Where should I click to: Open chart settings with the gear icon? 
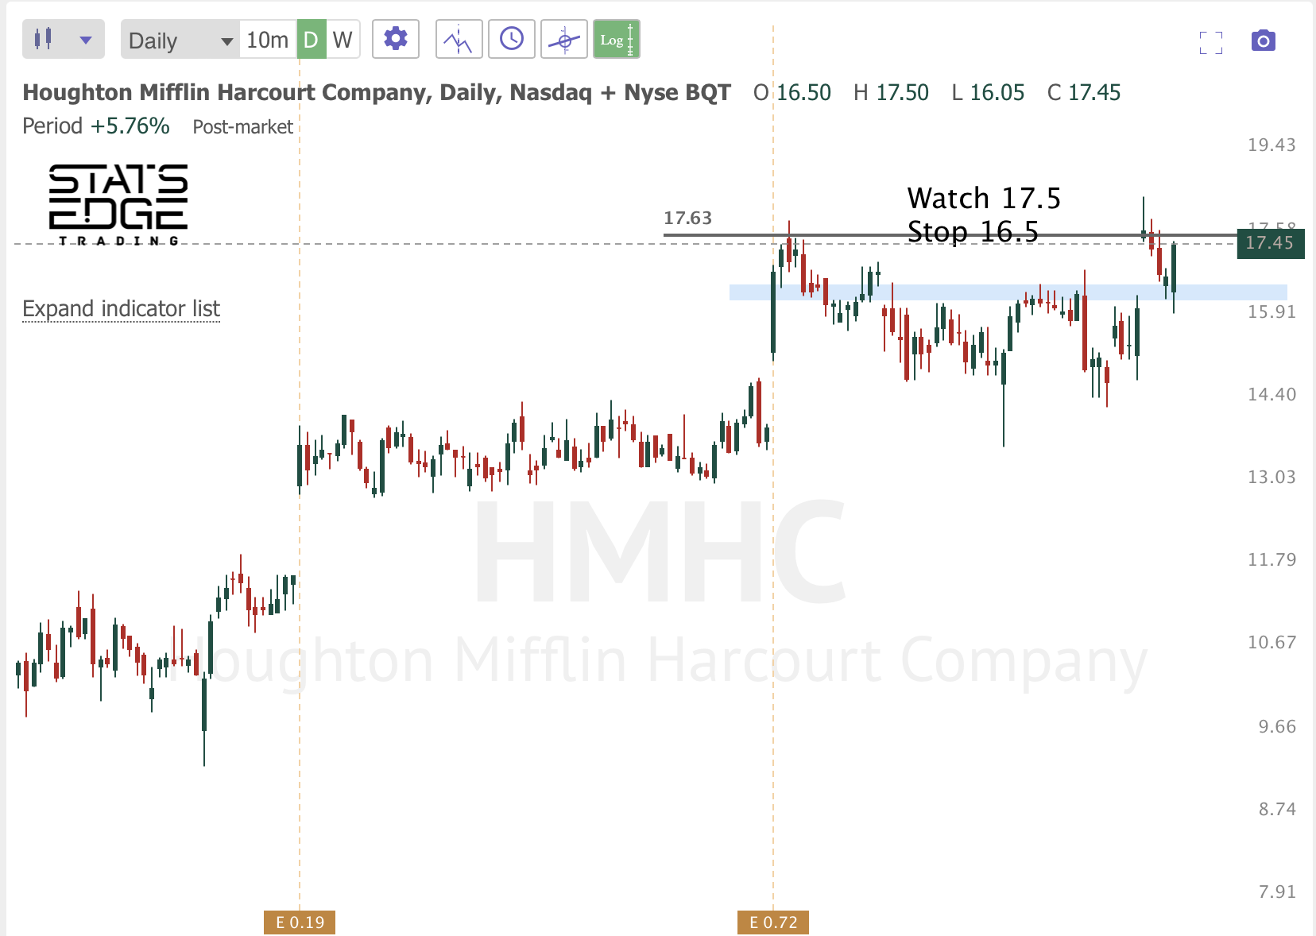click(395, 38)
